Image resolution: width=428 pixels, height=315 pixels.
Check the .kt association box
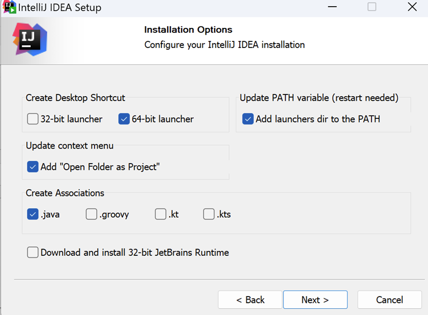coord(160,214)
